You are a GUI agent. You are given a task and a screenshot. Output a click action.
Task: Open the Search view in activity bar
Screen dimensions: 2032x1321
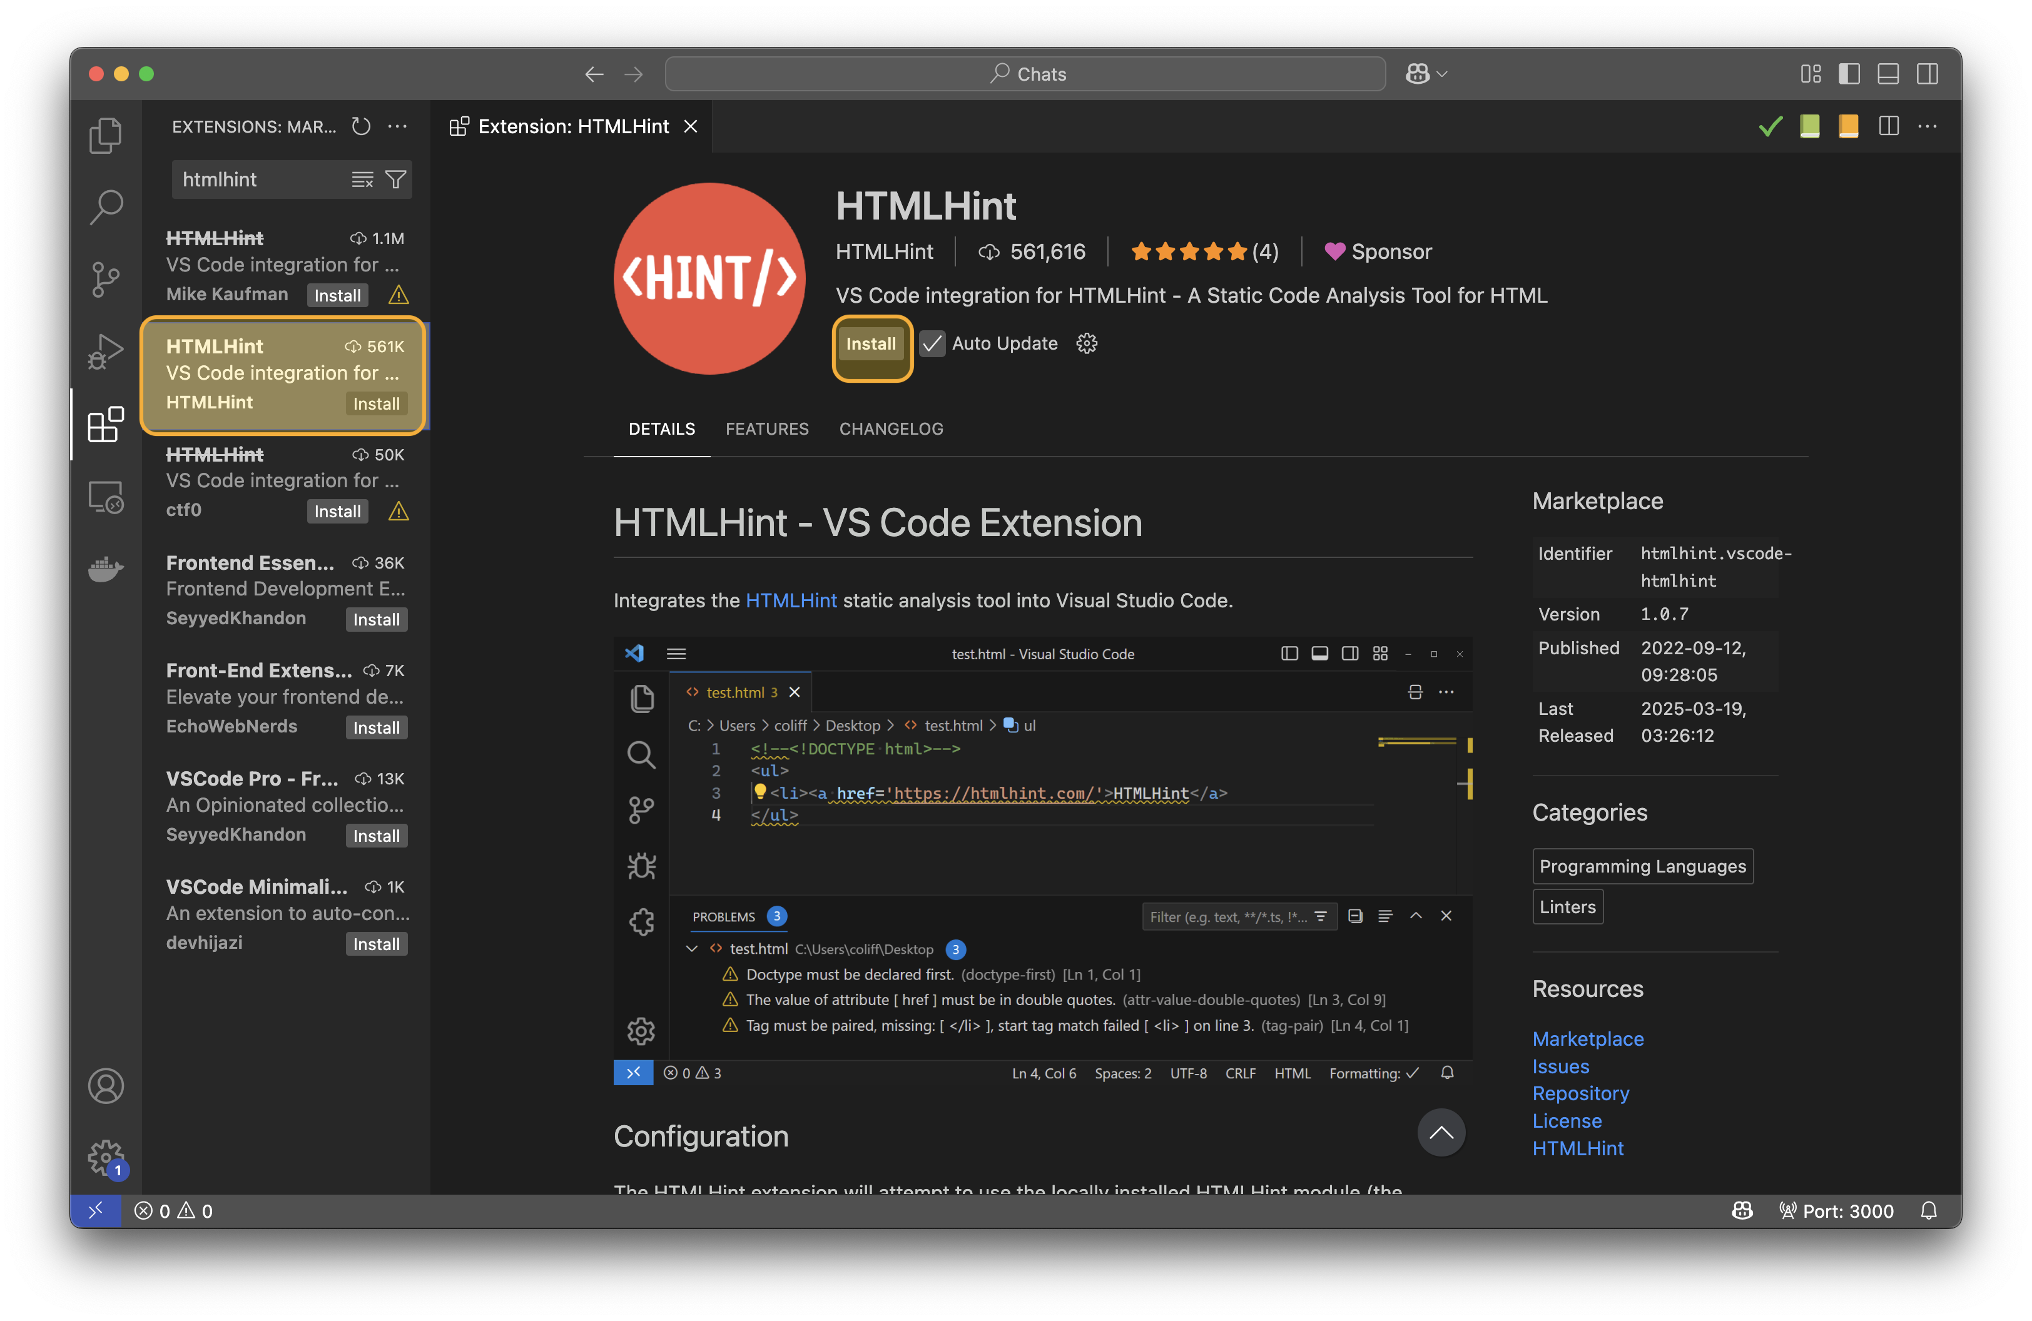[x=106, y=206]
